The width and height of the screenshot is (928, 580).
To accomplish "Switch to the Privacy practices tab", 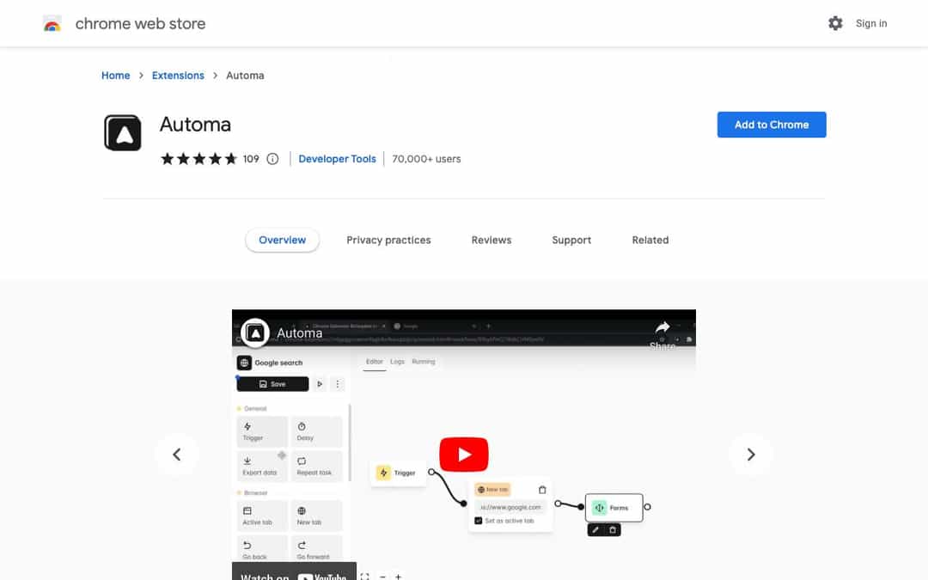I will tap(388, 240).
